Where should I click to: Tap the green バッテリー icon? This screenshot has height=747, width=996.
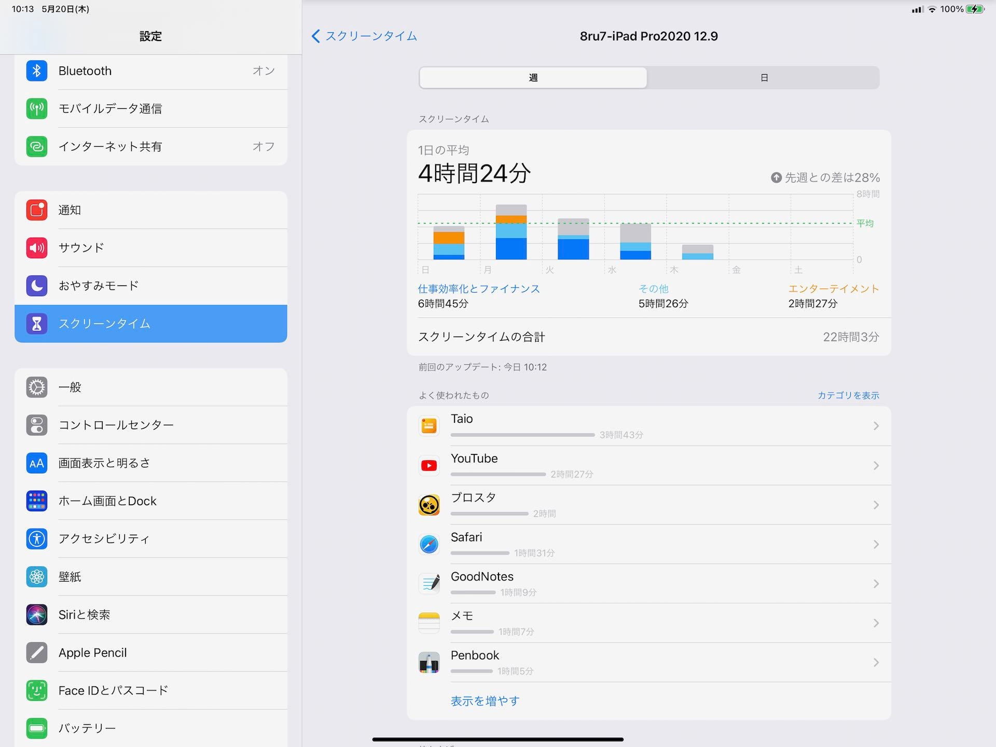(37, 728)
